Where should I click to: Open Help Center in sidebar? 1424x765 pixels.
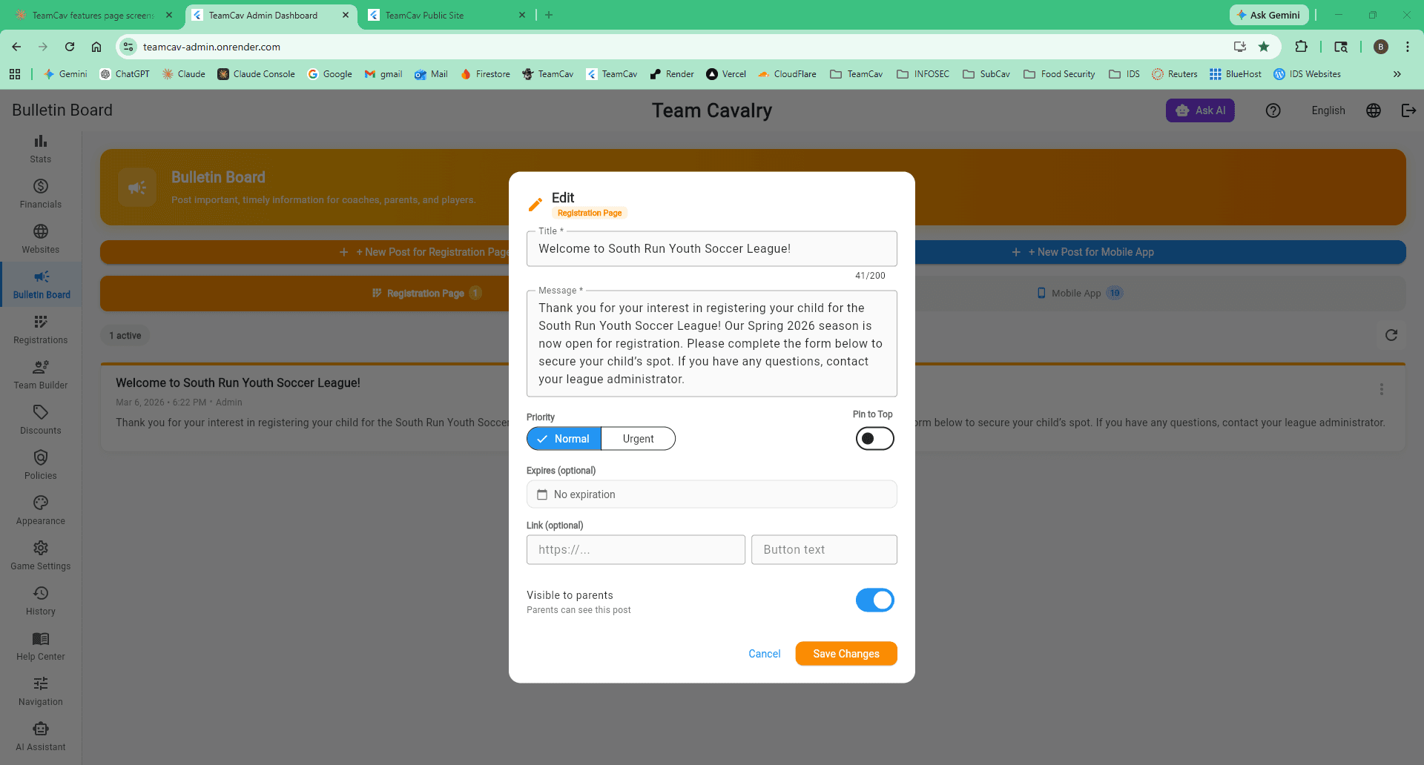pos(41,646)
